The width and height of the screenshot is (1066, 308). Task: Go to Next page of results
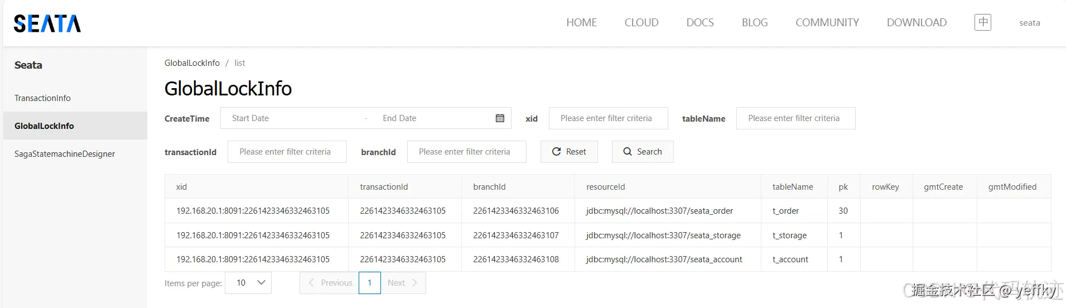pos(403,283)
